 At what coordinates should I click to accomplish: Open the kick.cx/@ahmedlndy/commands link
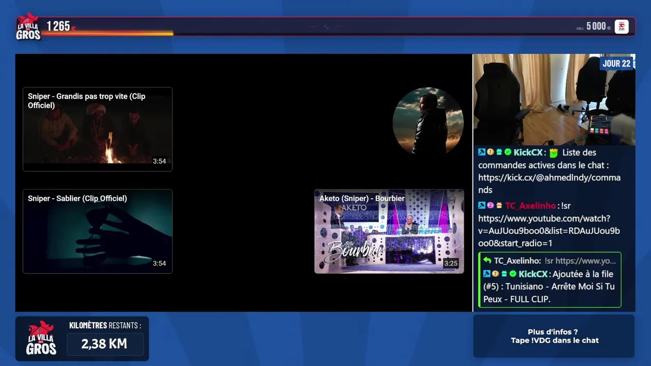549,184
